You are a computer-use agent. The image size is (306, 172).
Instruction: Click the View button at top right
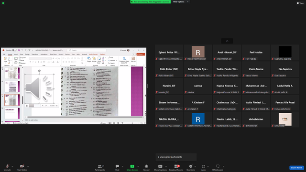click(300, 3)
